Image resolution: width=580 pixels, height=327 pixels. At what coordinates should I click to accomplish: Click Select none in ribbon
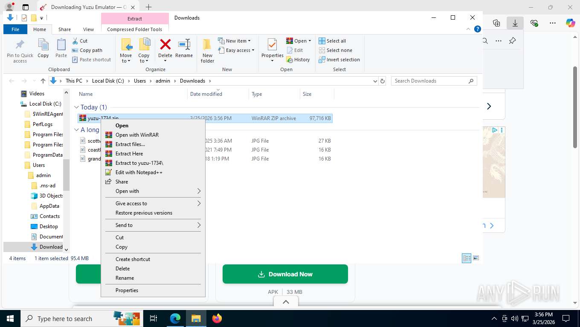pos(335,50)
